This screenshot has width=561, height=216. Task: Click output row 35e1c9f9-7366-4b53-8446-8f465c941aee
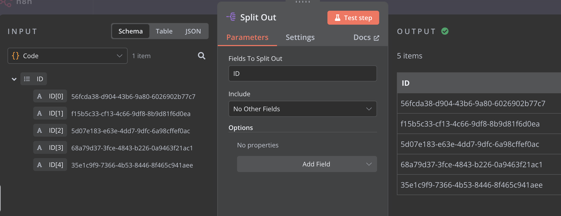coord(479,185)
